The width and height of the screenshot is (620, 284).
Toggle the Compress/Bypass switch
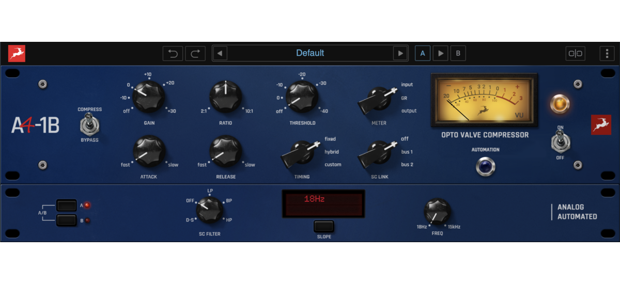tap(89, 124)
